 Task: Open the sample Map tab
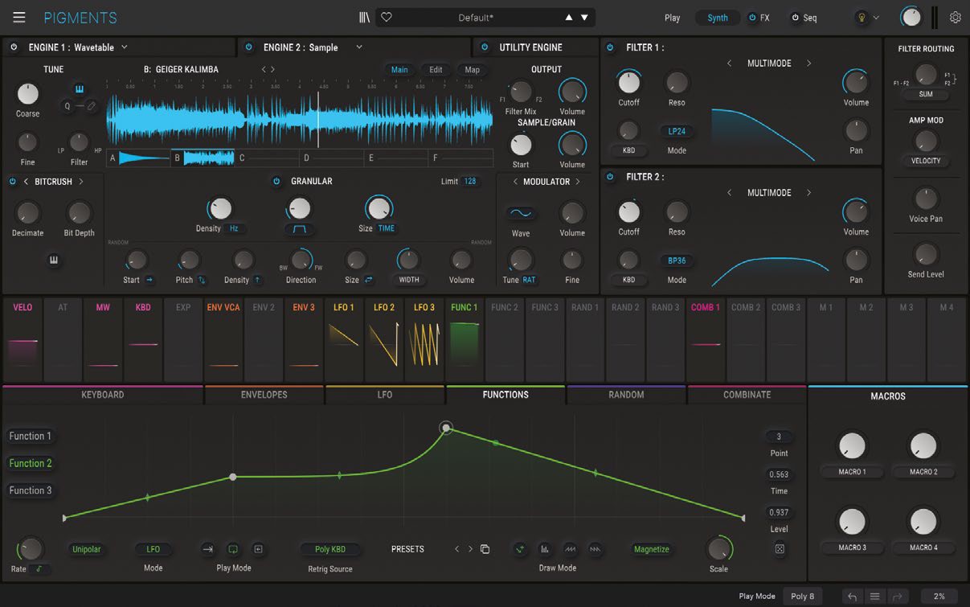(472, 70)
